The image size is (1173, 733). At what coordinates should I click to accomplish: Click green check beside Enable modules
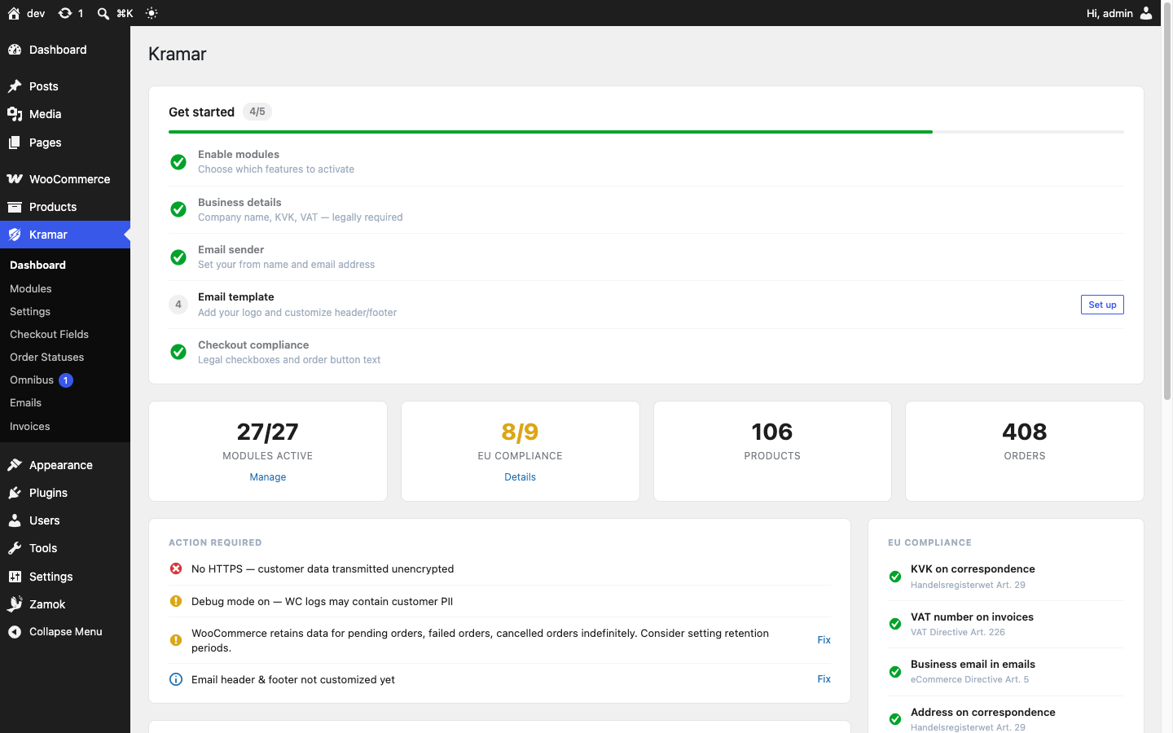[x=178, y=162]
